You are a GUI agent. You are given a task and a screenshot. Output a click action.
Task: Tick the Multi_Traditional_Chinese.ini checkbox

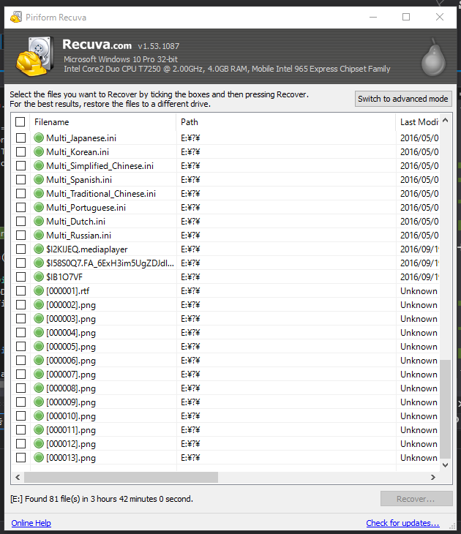click(x=20, y=193)
